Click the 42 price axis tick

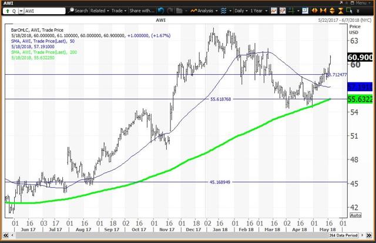(354, 207)
